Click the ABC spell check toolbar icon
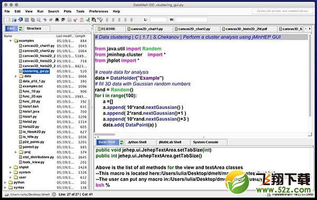Viewport: 317px width, 200px height. (x=100, y=20)
